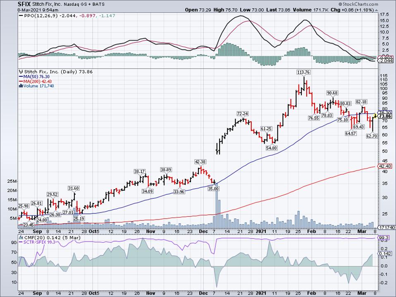Click the 0.142 CMF value tag on right axis
The width and height of the screenshot is (396, 297).
coord(385,254)
